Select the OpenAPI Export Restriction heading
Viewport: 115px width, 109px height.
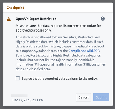[36, 19]
